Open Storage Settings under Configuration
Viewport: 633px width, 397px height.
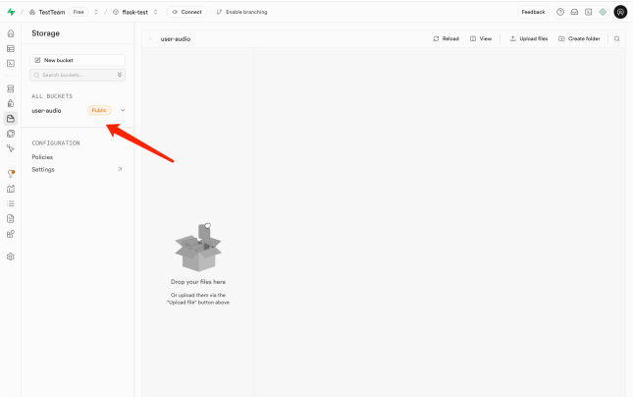(x=43, y=169)
